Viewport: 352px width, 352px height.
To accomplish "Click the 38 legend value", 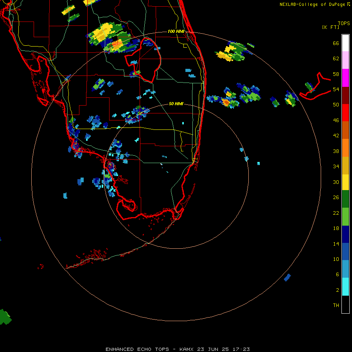I will click(336, 151).
